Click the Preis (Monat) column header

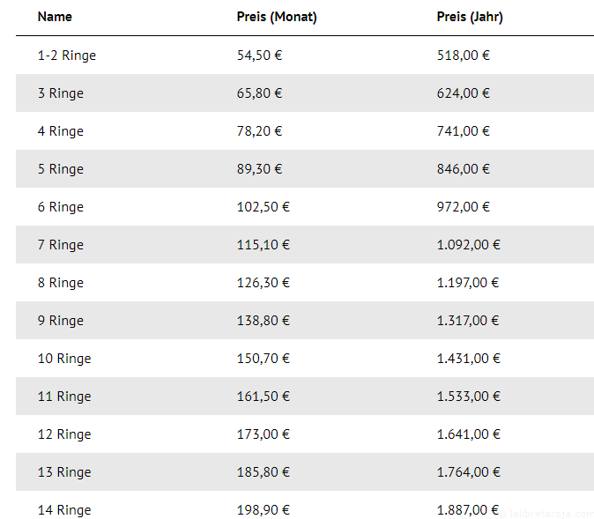click(x=277, y=17)
